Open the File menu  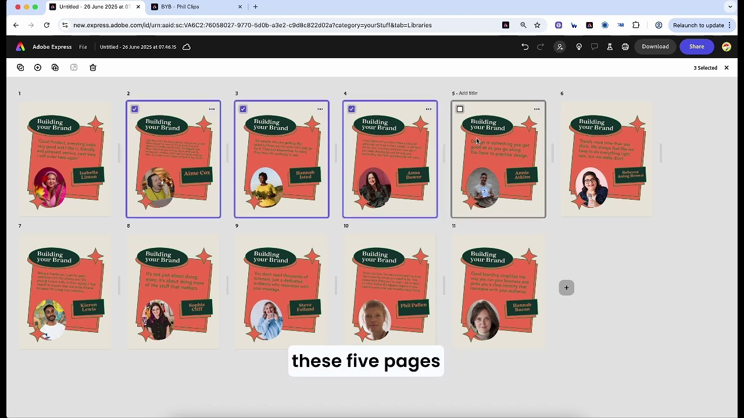click(x=83, y=47)
